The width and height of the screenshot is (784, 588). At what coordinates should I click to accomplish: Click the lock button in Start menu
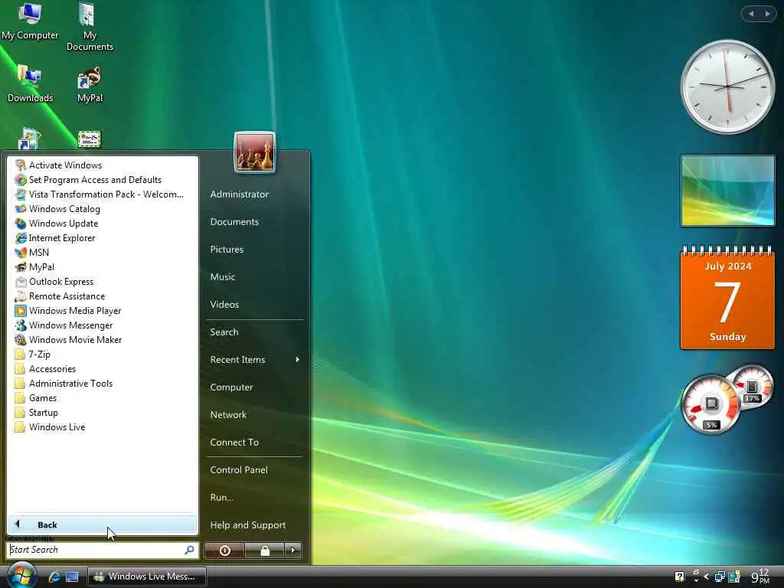pos(264,550)
